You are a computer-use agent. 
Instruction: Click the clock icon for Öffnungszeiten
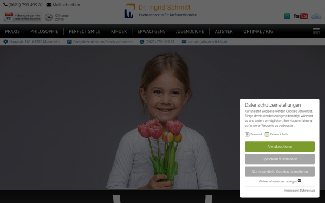[49, 17]
